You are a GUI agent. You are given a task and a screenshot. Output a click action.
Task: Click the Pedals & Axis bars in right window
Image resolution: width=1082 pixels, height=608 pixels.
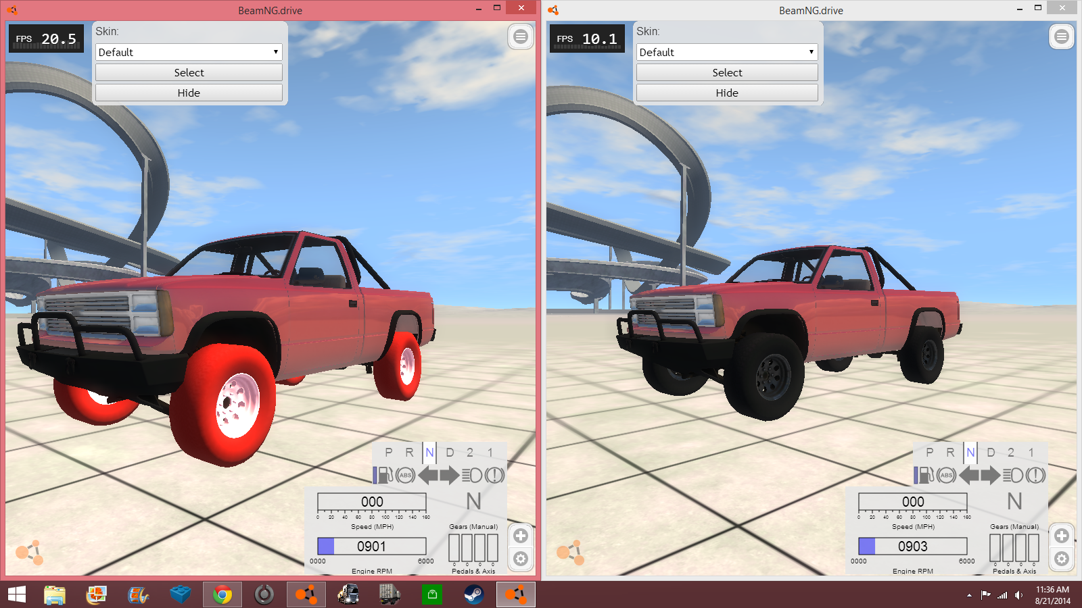(1014, 548)
